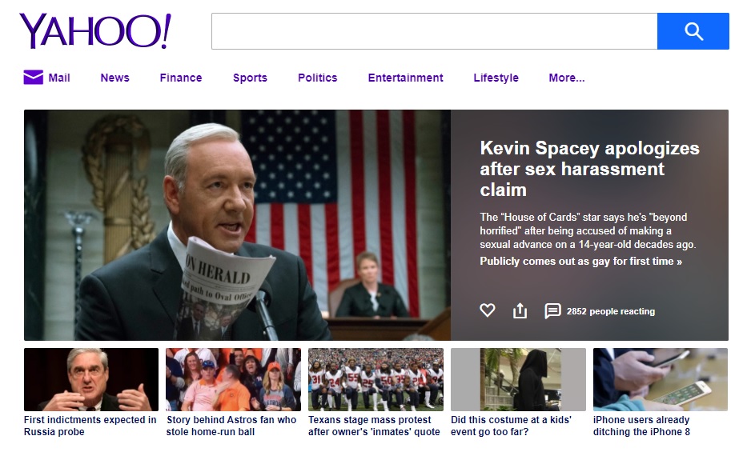Viewport: 747px width, 456px height.
Task: Focus the Yahoo search input field
Action: click(435, 31)
